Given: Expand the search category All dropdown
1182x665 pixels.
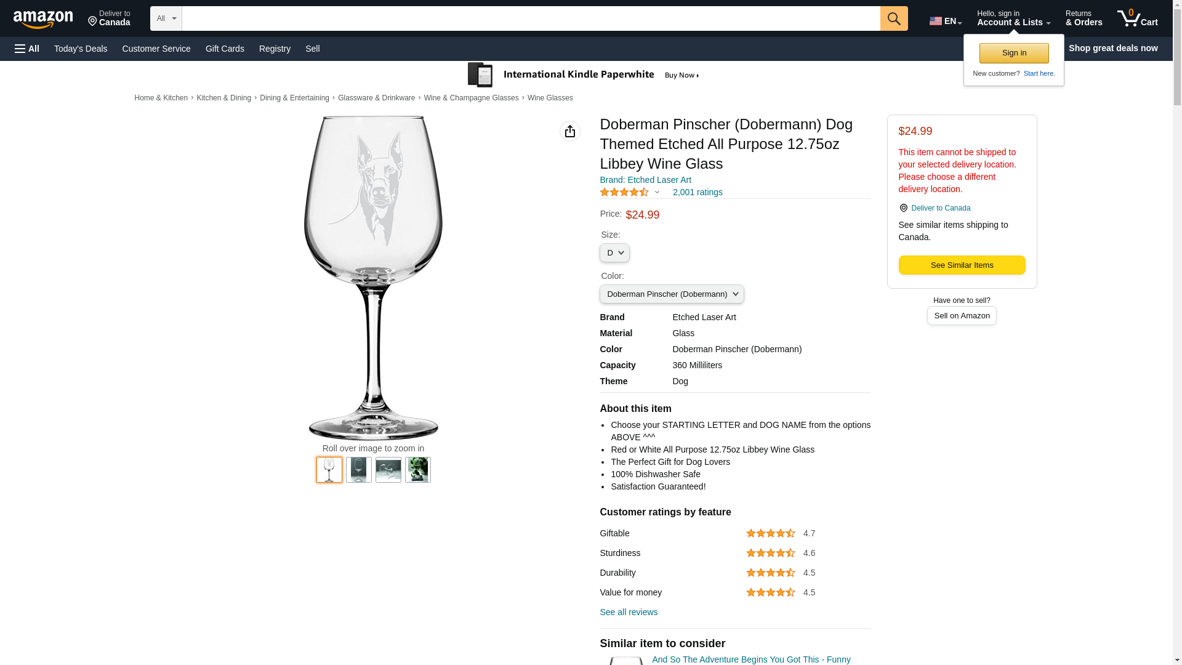Looking at the screenshot, I should pos(166,18).
